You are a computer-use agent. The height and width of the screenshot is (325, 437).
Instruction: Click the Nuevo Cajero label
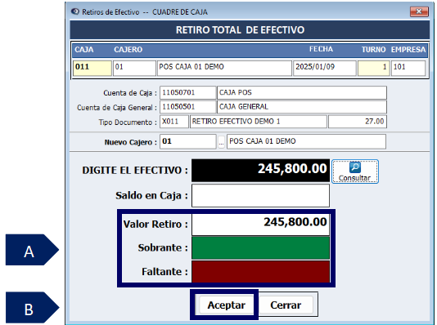tap(131, 142)
